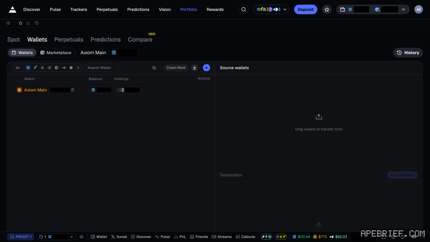Viewport: 430px width, 242px height.
Task: Add a new wallet with the blue plus button
Action: pyautogui.click(x=206, y=68)
